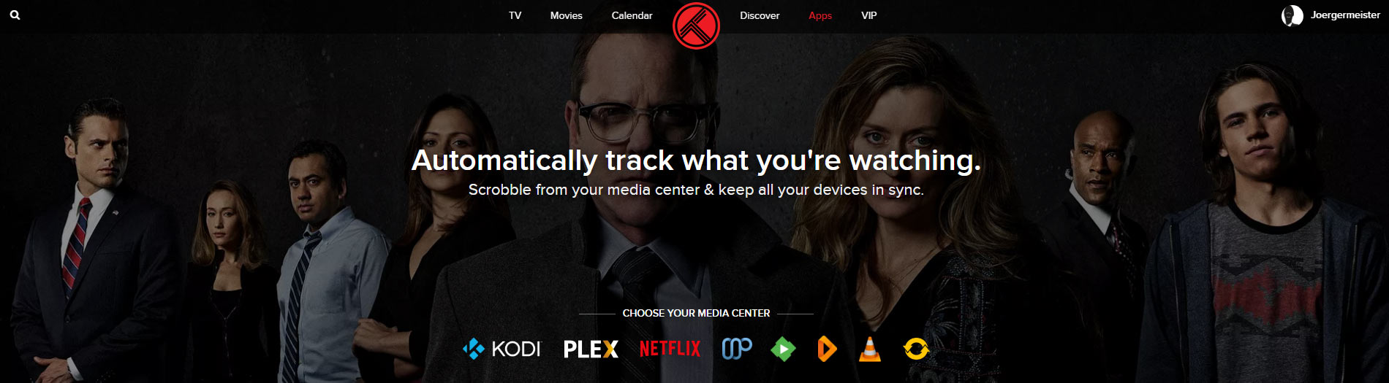Select the highlighted Apps menu item

coord(820,15)
